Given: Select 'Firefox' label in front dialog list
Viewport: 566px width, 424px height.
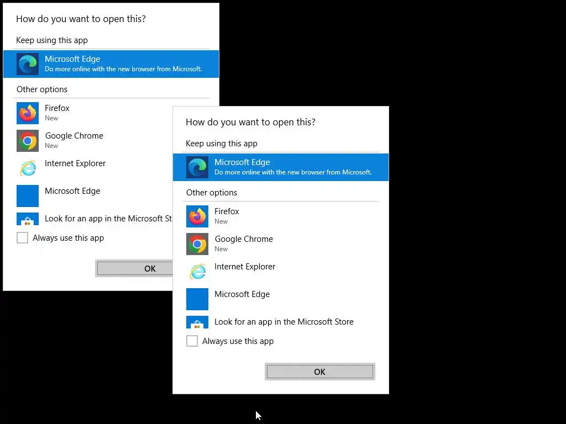Looking at the screenshot, I should click(227, 211).
